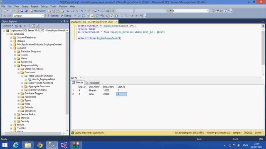Click the Parse query checkmark icon
Screen dimensions: 266x149
click(79, 16)
